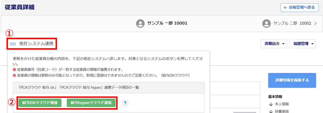This screenshot has width=323, height=113.
Task: Return to 台帳管理 using the back button
Action: pyautogui.click(x=300, y=8)
